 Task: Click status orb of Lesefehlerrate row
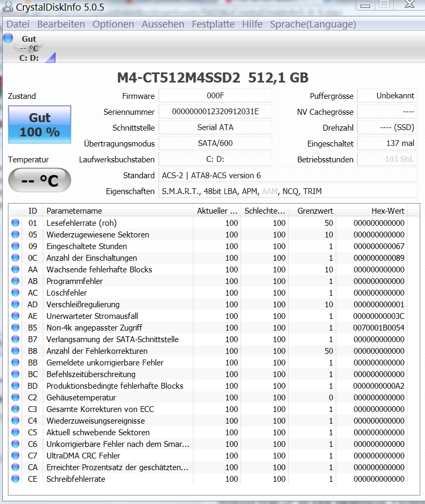pyautogui.click(x=15, y=223)
